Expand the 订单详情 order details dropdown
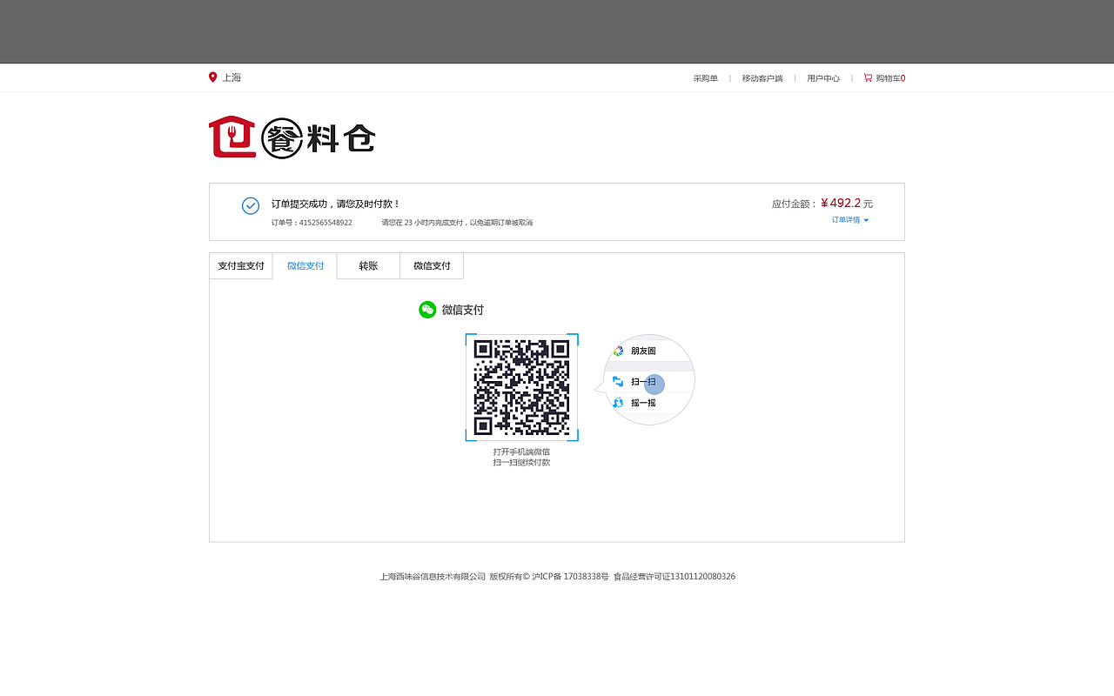 pos(850,220)
